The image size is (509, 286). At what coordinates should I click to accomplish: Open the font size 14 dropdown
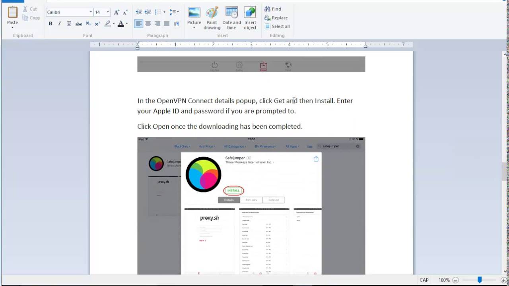point(107,12)
